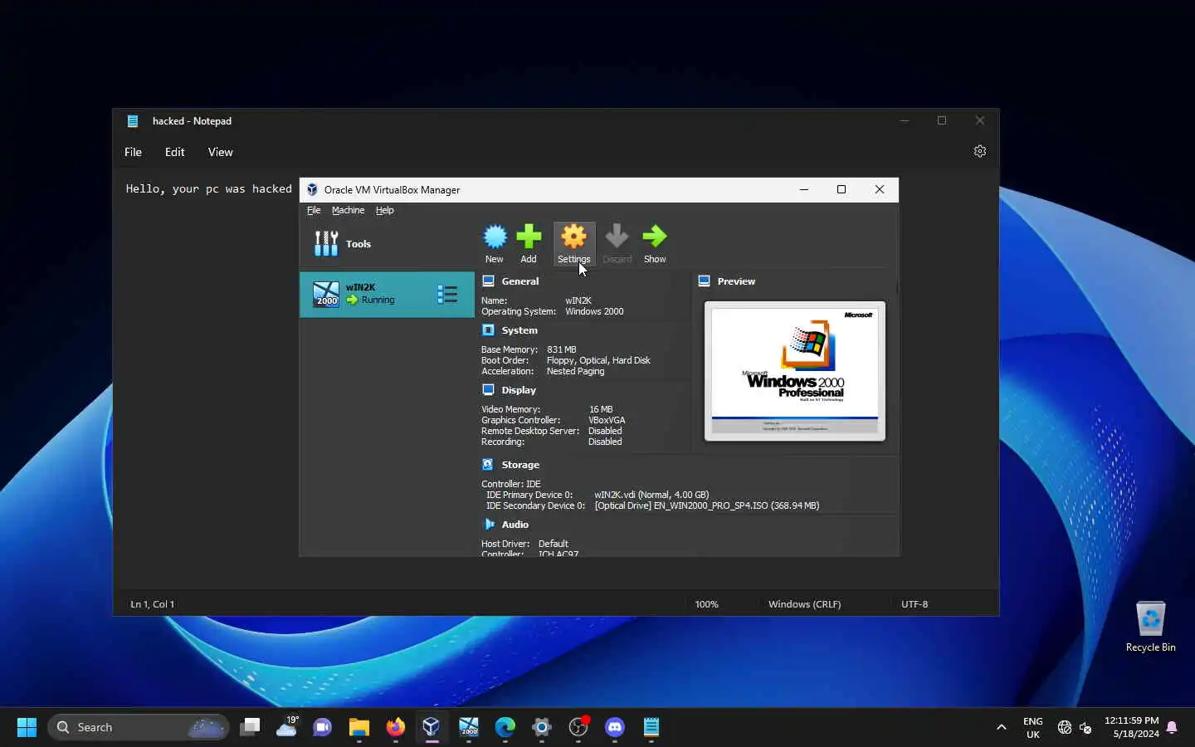Click the Display section heading
The width and height of the screenshot is (1195, 747).
(519, 390)
